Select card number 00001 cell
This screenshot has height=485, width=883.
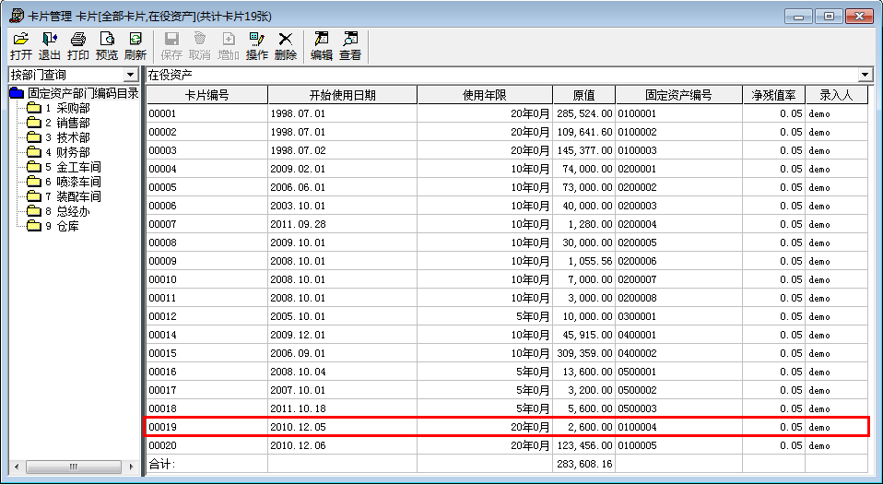pos(207,113)
